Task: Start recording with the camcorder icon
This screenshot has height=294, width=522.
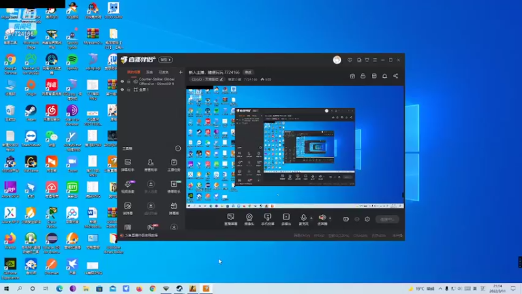Action: pos(346,219)
